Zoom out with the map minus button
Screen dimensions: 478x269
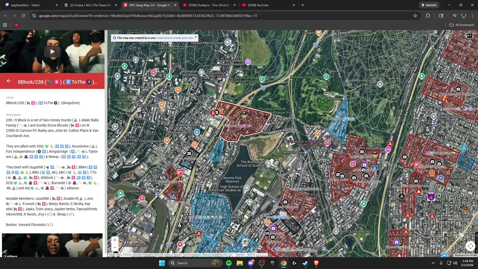click(x=115, y=247)
